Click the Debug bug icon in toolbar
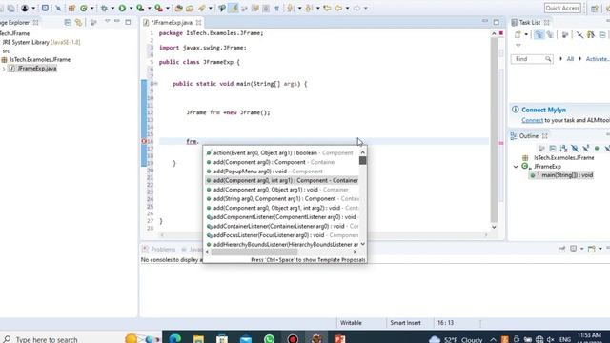 (104, 8)
